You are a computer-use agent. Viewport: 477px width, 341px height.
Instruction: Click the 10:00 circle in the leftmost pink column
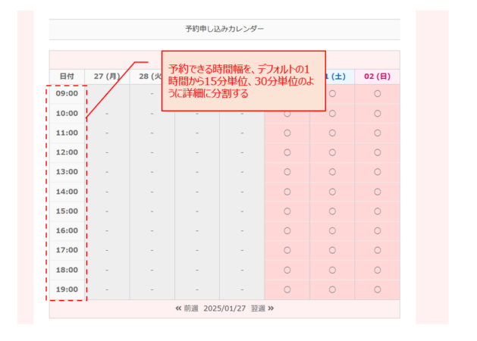pos(287,113)
